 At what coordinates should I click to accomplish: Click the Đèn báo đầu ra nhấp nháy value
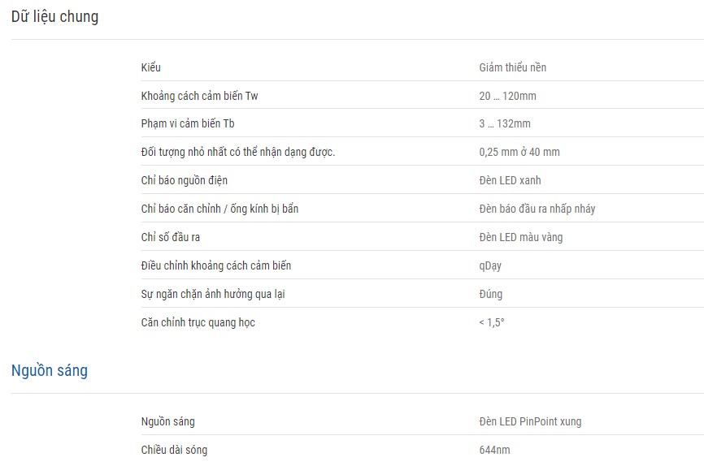537,209
